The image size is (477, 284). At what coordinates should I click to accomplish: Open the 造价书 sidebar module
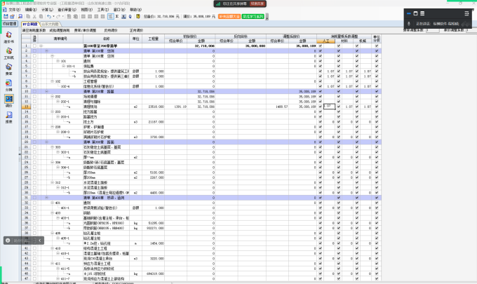pyautogui.click(x=9, y=37)
